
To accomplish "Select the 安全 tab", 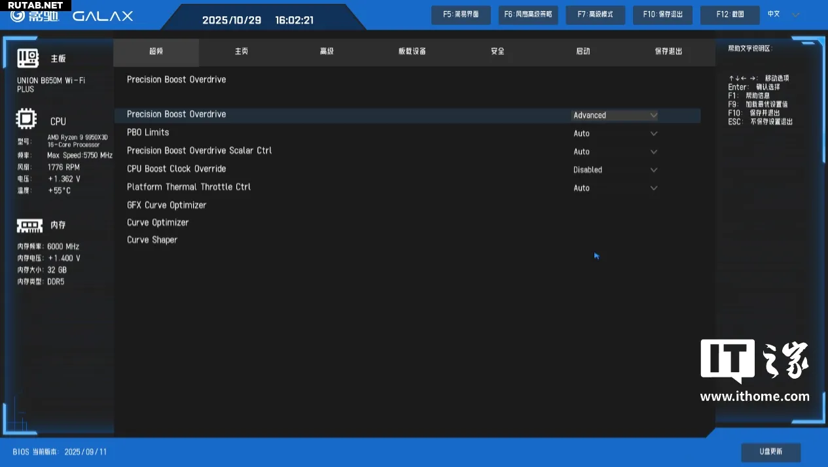I will click(497, 52).
